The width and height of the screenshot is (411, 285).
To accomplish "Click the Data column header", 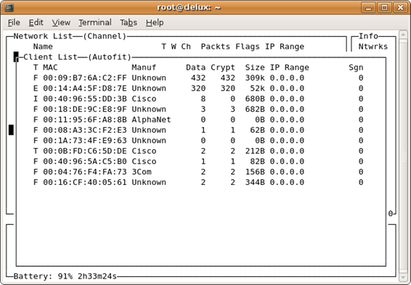I will tap(195, 67).
